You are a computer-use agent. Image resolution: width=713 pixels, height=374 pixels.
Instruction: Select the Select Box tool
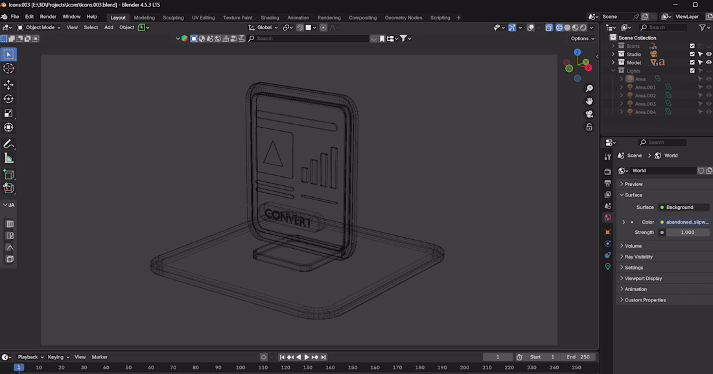coord(8,54)
